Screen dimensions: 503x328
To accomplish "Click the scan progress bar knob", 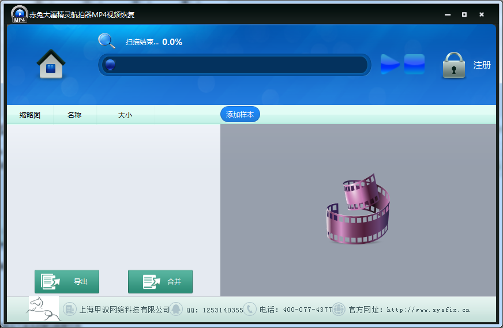I will 110,65.
